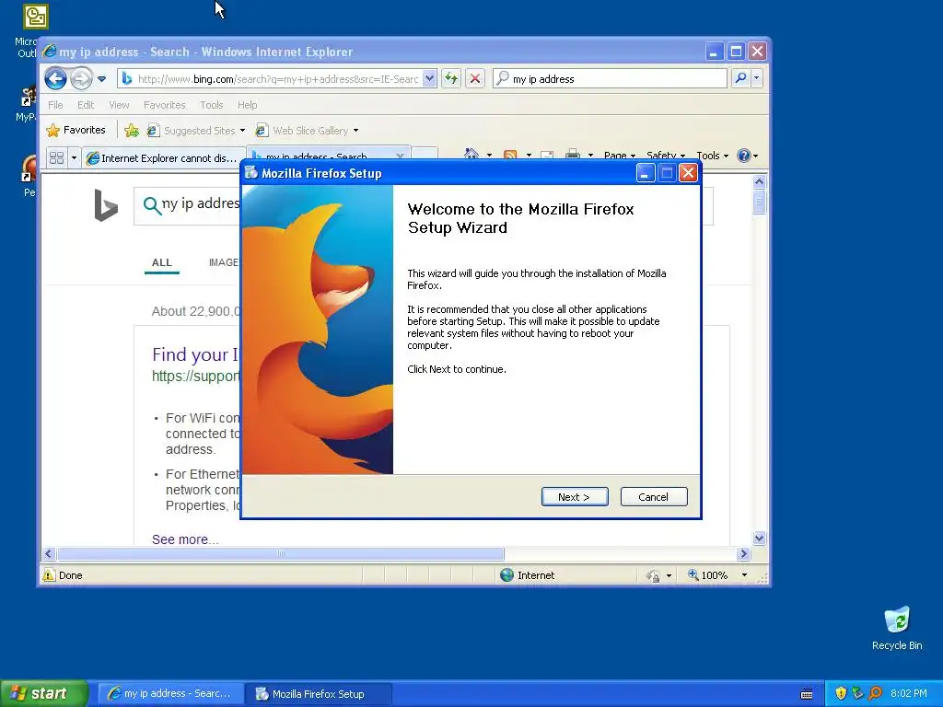Click the IE Back navigation arrow

[x=55, y=78]
